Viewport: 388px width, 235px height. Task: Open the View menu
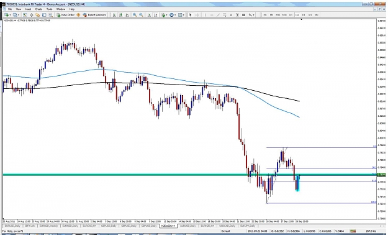point(19,9)
